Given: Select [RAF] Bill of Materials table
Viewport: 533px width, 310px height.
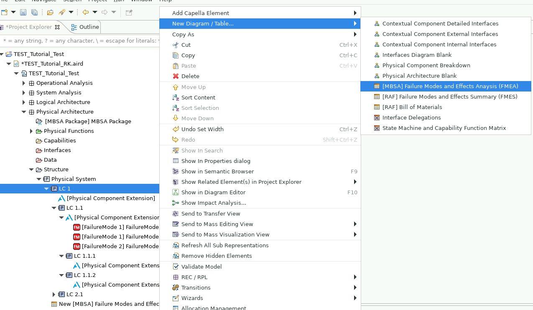Looking at the screenshot, I should pos(446,107).
